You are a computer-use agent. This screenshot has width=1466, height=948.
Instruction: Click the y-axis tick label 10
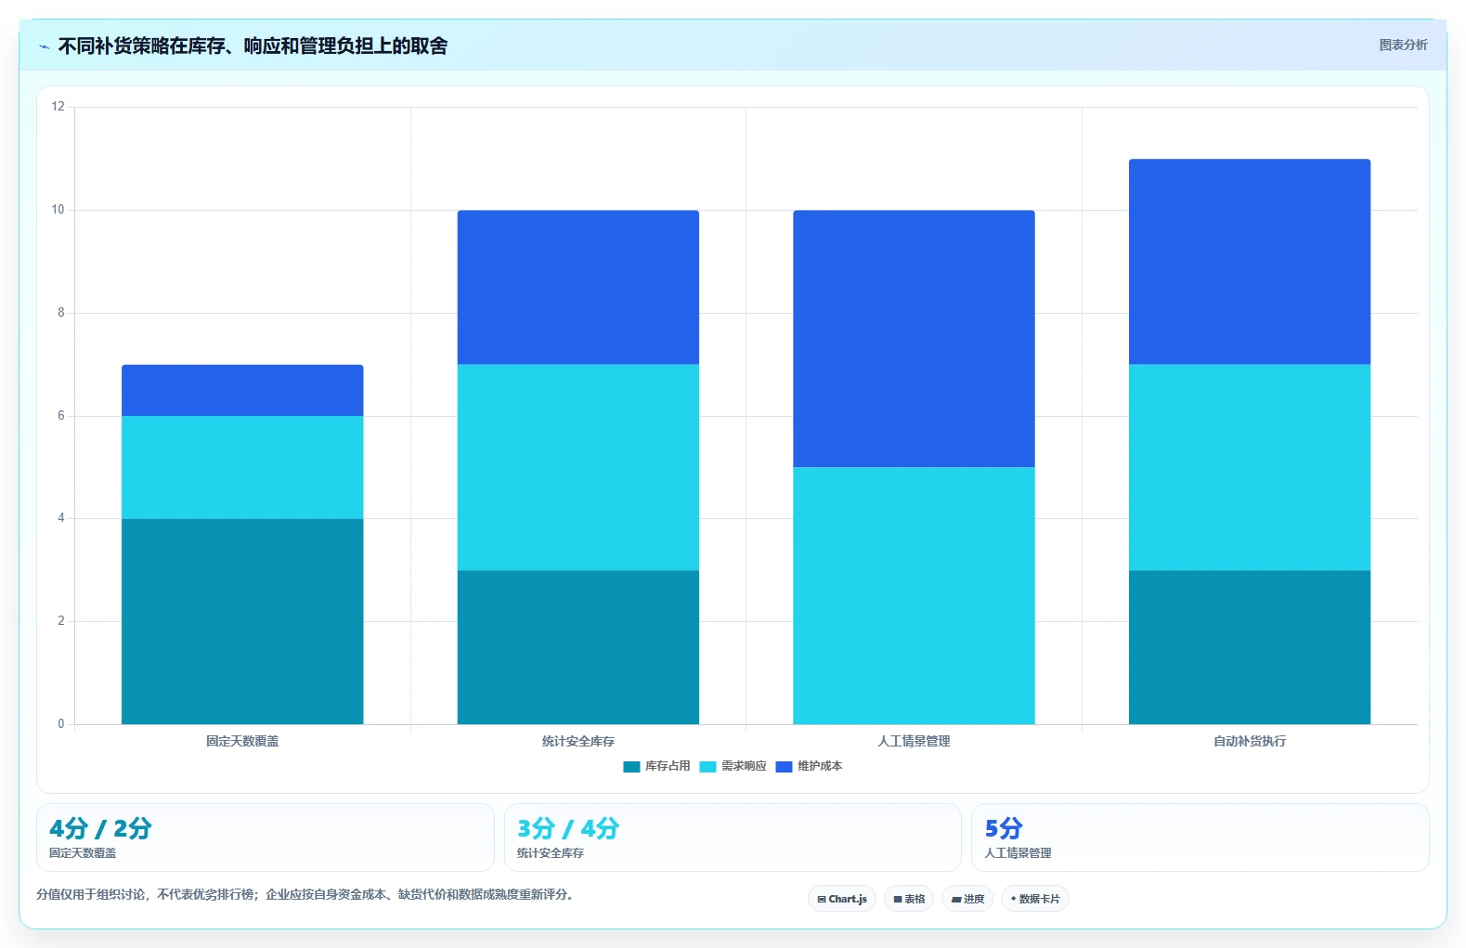(58, 210)
